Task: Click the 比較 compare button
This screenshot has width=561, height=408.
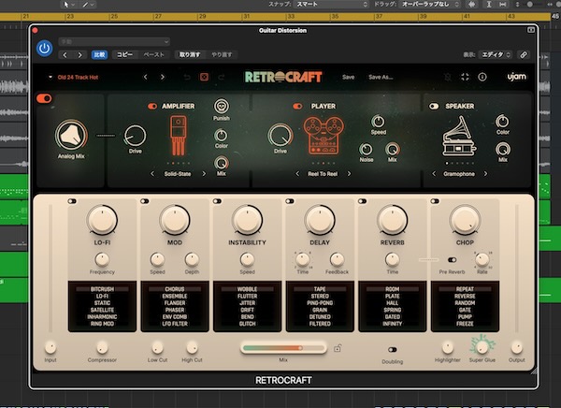Action: click(x=99, y=55)
